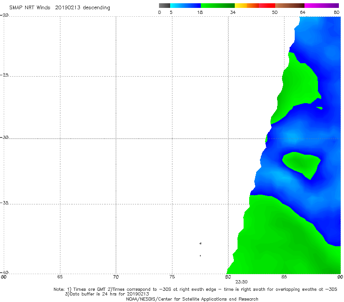Click the longitude label '65'
Screen dimensions: 344x302
(x=60, y=277)
